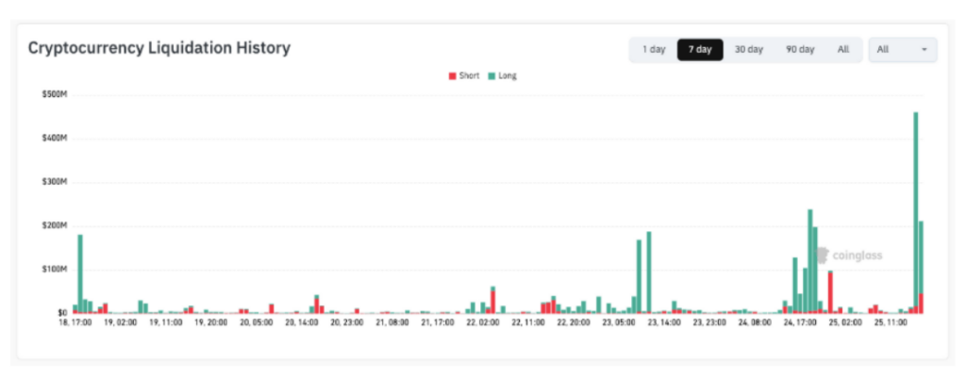Click the 22, 20:00 x-axis label
Viewport: 966px width, 379px height.
(575, 321)
